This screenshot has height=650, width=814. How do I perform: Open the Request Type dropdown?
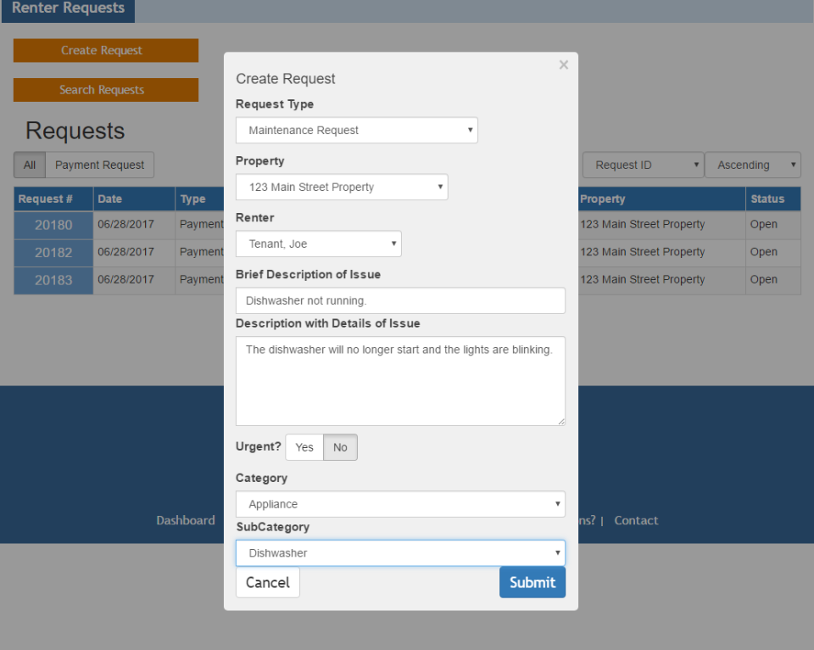tap(356, 131)
